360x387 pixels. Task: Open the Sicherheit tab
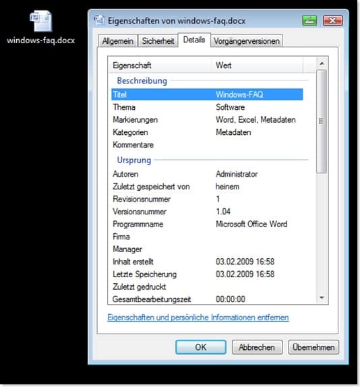[158, 41]
